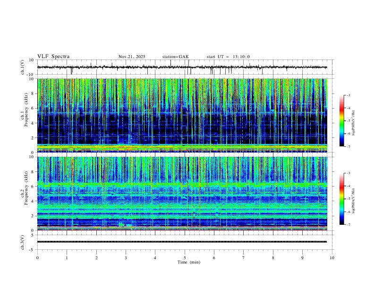The image size is (374, 289).
Task: Click the ch.1 spectrogram plot
Action: point(182,115)
